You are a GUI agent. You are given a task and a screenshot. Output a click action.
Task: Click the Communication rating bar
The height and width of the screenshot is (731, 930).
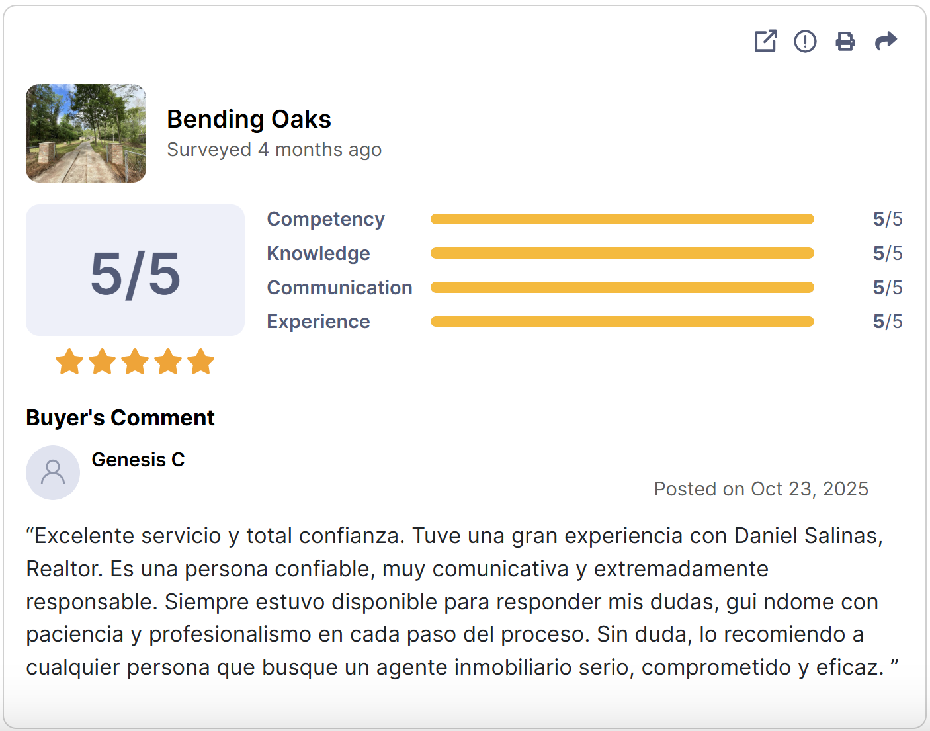[x=622, y=288]
